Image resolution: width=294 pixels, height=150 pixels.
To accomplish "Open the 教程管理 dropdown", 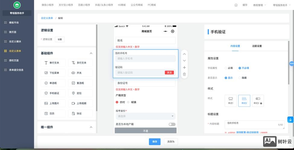I will [260, 5].
